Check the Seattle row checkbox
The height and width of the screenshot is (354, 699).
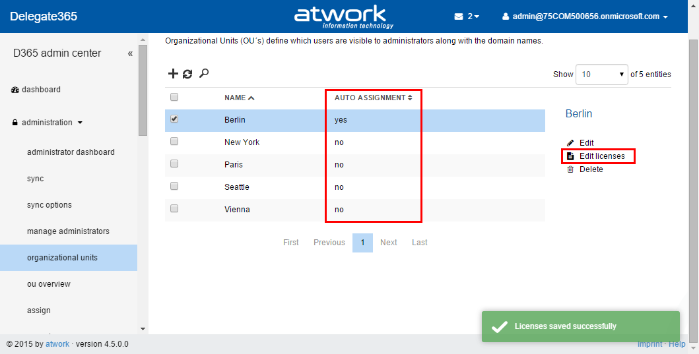pyautogui.click(x=174, y=186)
